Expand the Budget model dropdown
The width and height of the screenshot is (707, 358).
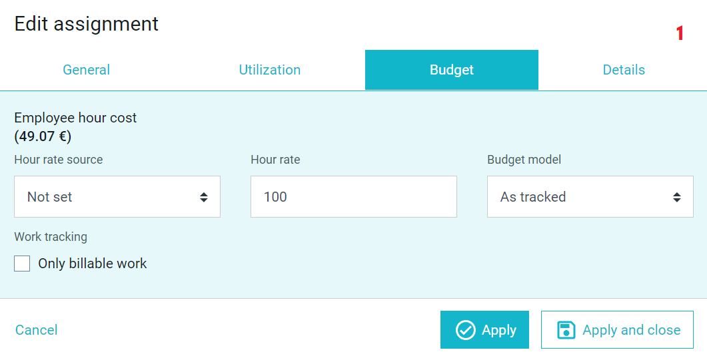[x=590, y=197]
